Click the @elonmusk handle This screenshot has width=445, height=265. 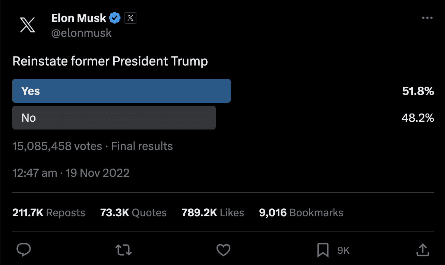tap(81, 33)
